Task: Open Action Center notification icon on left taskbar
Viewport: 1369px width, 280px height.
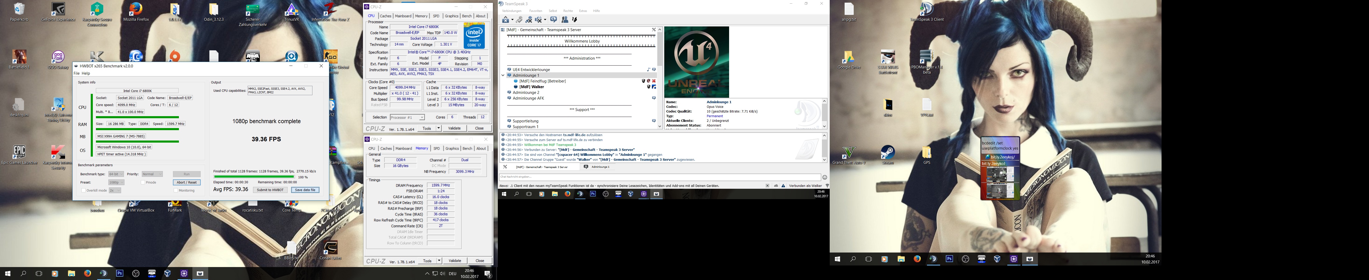Action: coord(487,274)
